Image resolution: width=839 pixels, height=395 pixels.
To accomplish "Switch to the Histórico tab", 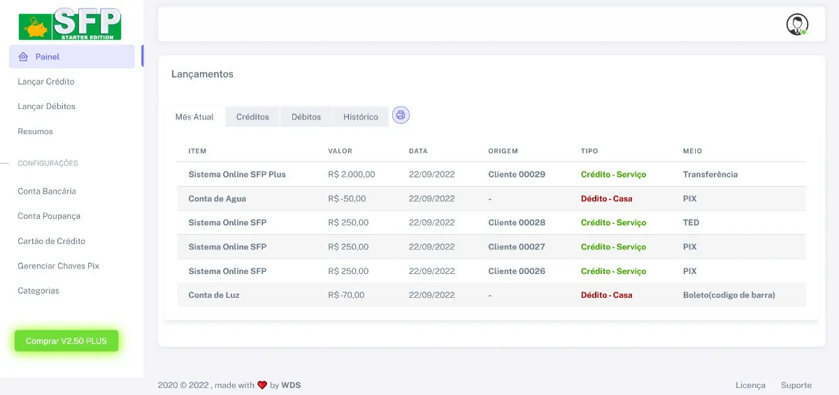I will click(361, 117).
